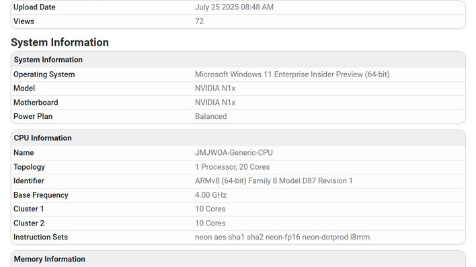Select the 'Power Plan' label
This screenshot has height=267, width=476.
pyautogui.click(x=33, y=116)
